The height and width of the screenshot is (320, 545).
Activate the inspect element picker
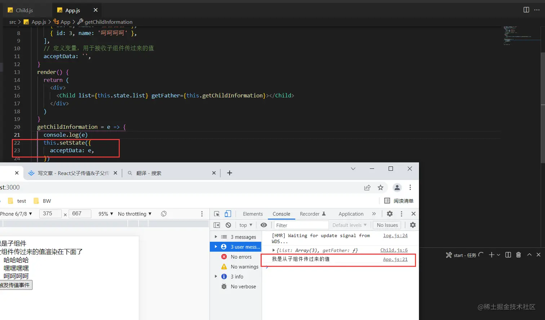click(217, 214)
